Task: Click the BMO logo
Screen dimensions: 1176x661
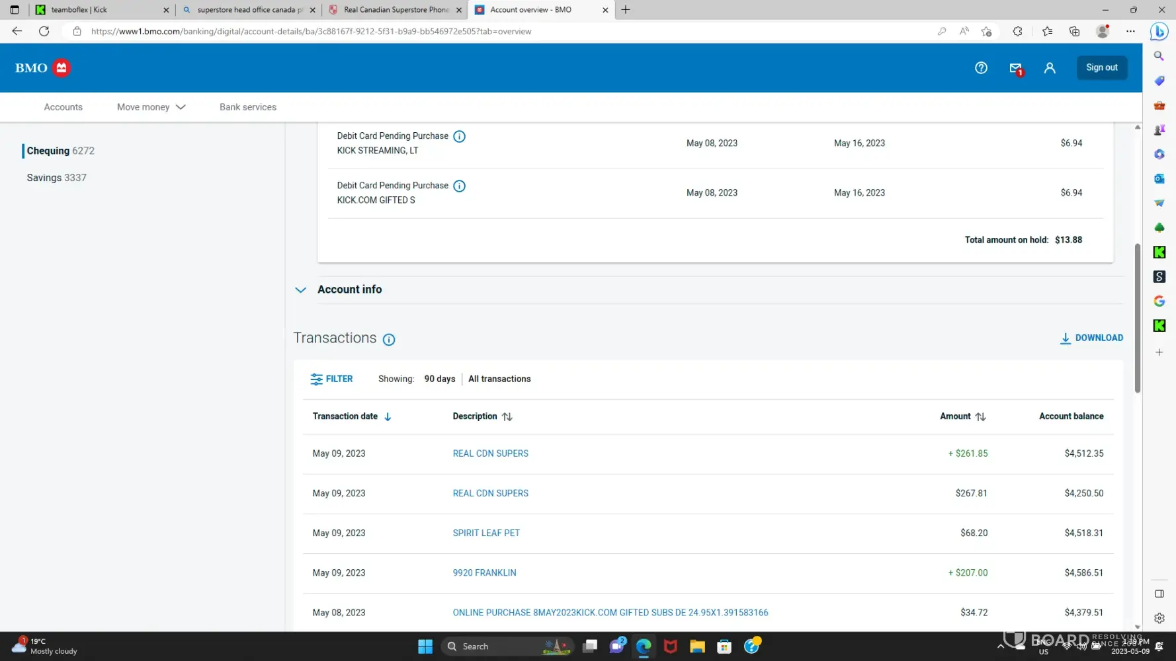Action: tap(42, 67)
